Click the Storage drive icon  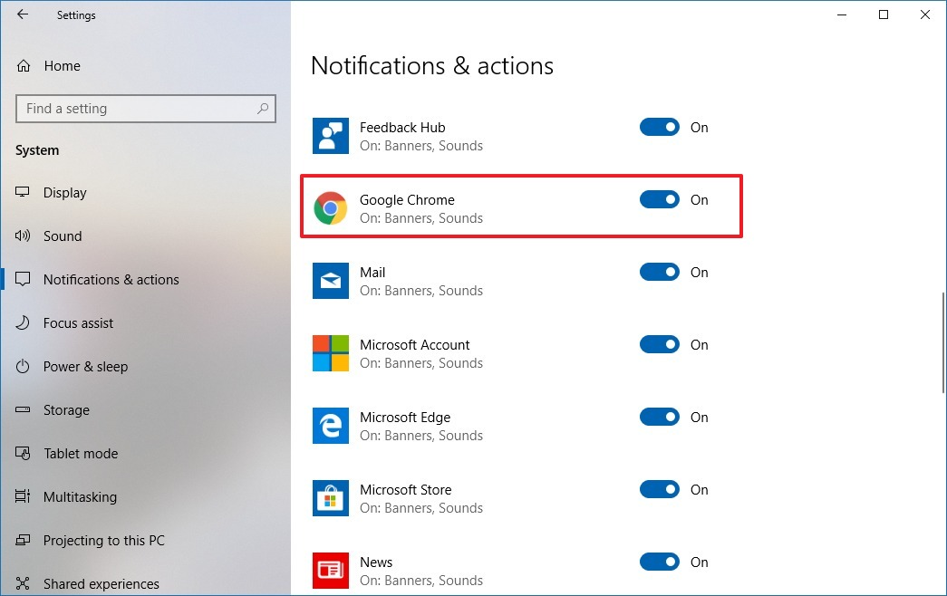point(23,409)
